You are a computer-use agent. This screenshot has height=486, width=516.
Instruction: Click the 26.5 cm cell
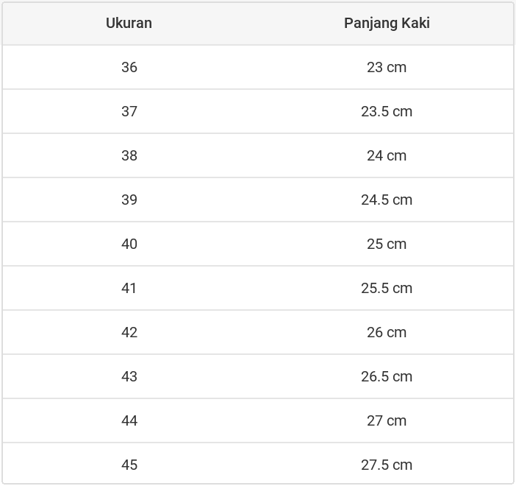[387, 376]
